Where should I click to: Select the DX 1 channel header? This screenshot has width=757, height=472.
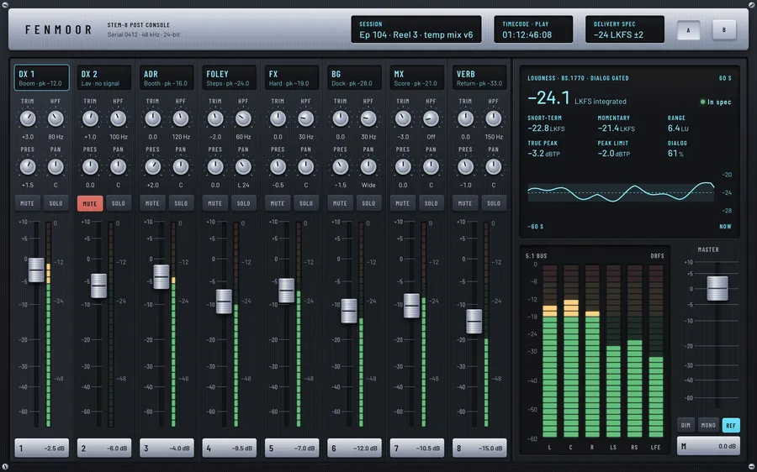point(41,77)
